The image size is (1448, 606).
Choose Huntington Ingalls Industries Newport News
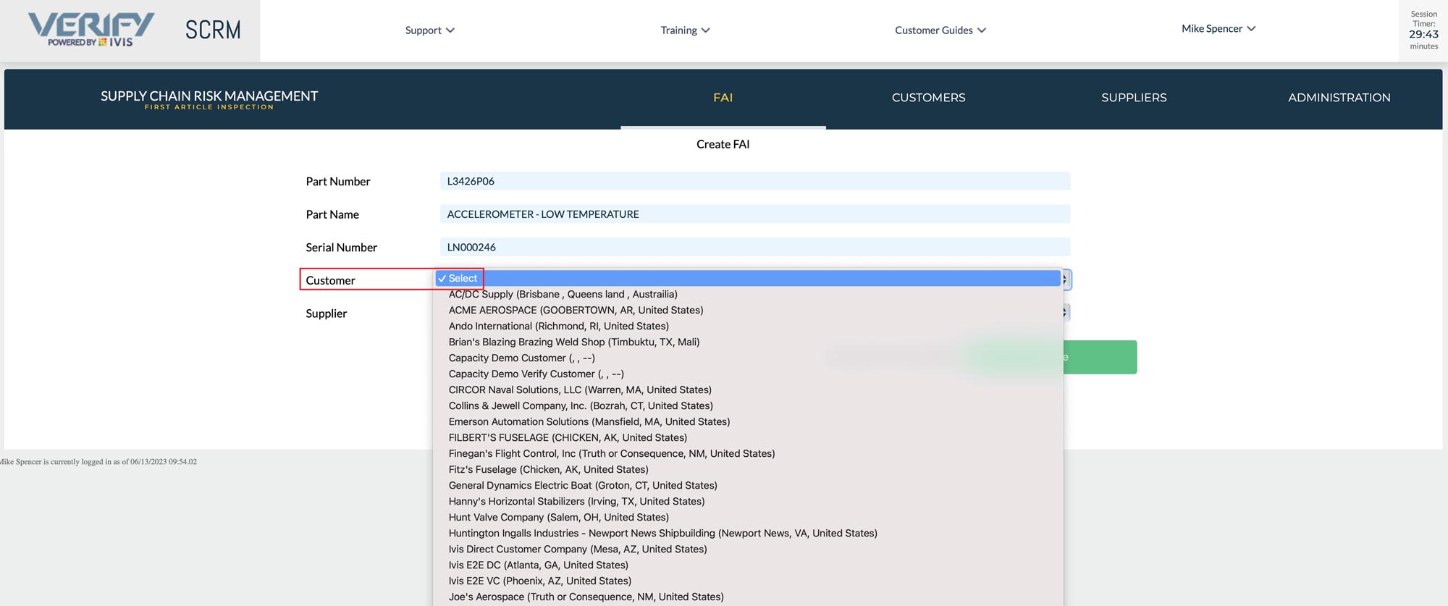[749, 533]
